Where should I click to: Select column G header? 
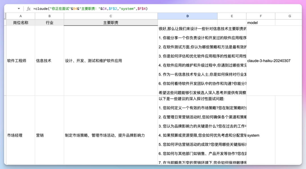pyautogui.click(x=289, y=16)
